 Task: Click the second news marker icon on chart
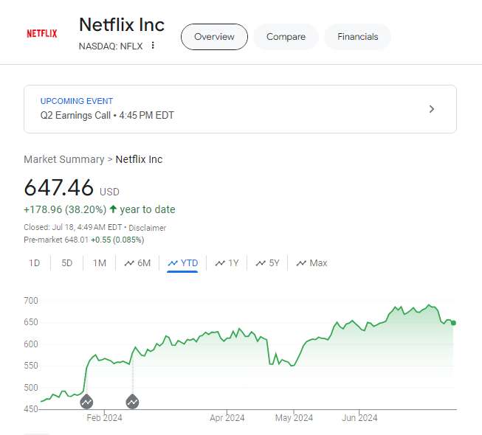pos(133,402)
